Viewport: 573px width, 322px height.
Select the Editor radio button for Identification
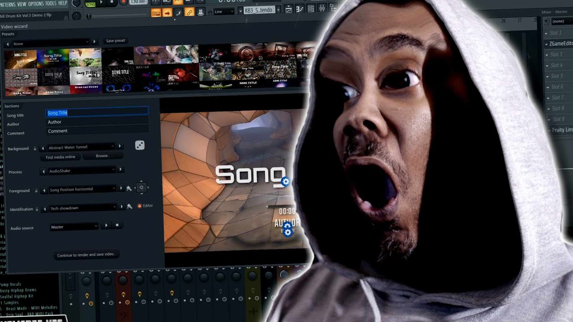click(x=140, y=206)
